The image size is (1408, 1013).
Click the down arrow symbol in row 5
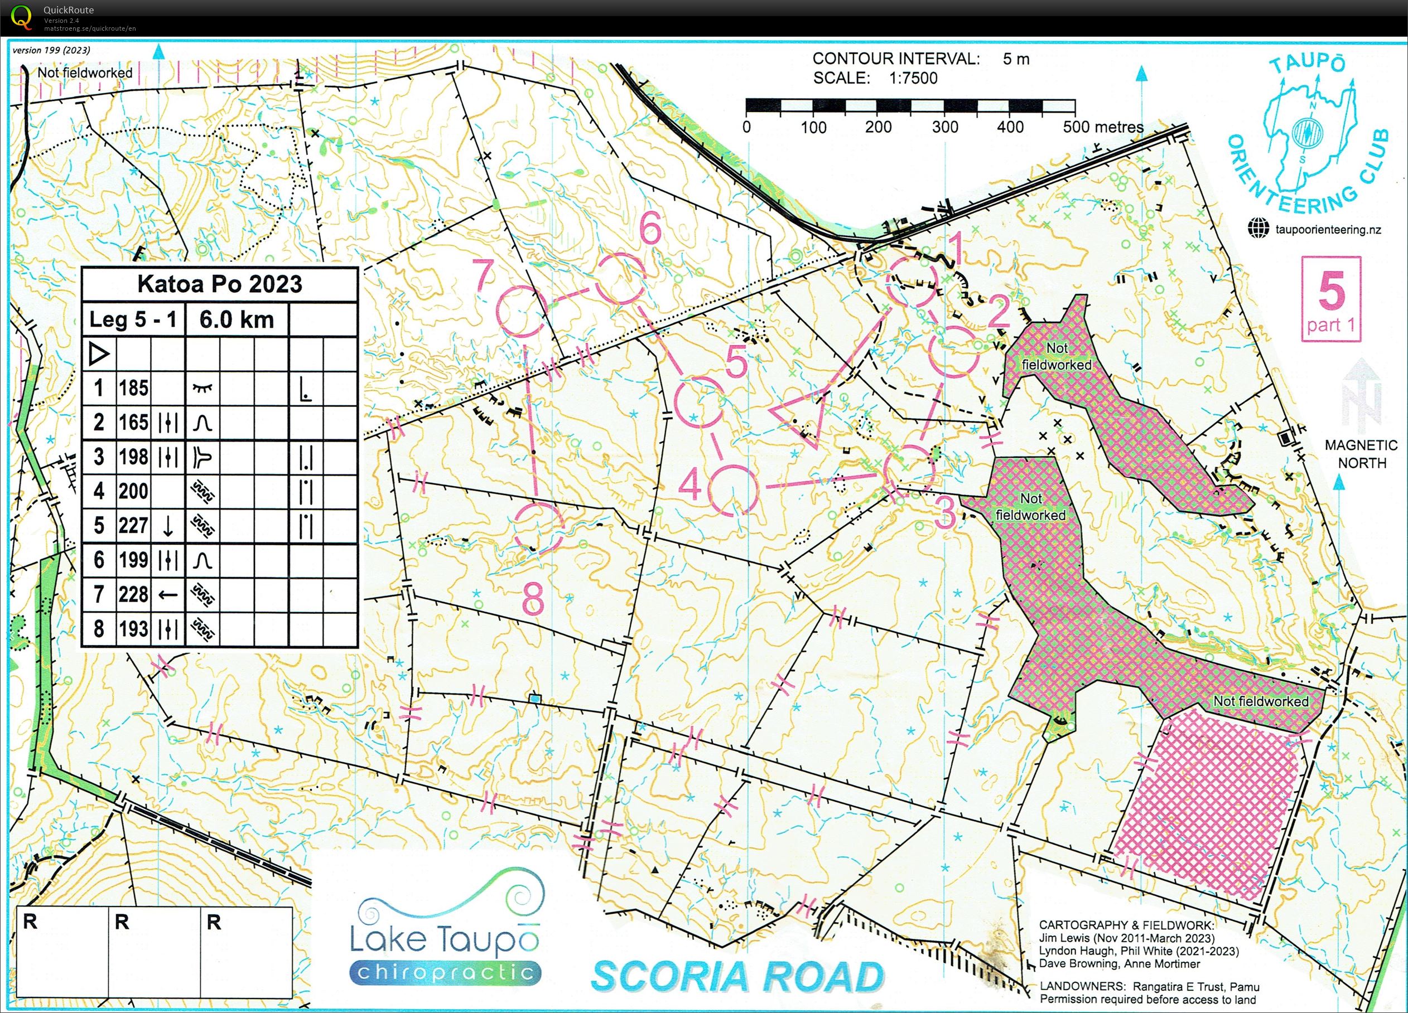click(168, 526)
